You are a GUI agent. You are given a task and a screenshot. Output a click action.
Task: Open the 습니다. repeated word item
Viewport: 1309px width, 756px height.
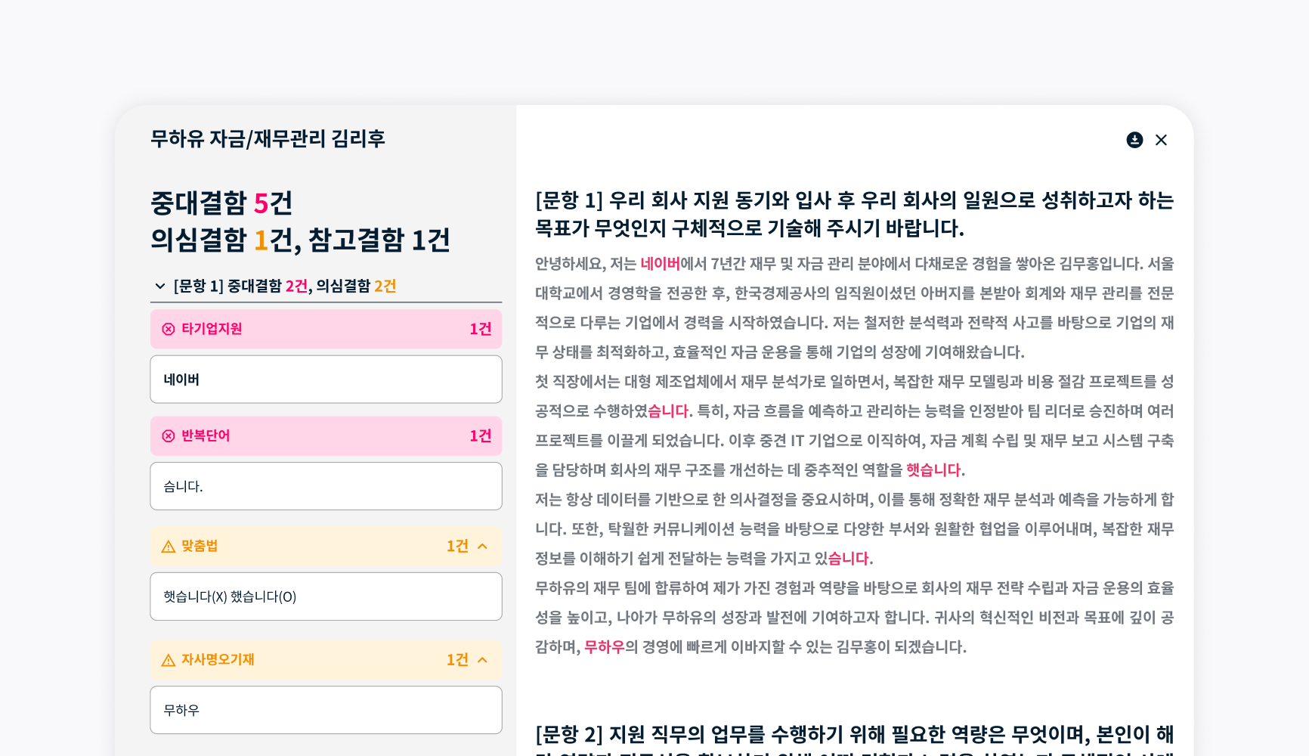pyautogui.click(x=325, y=486)
